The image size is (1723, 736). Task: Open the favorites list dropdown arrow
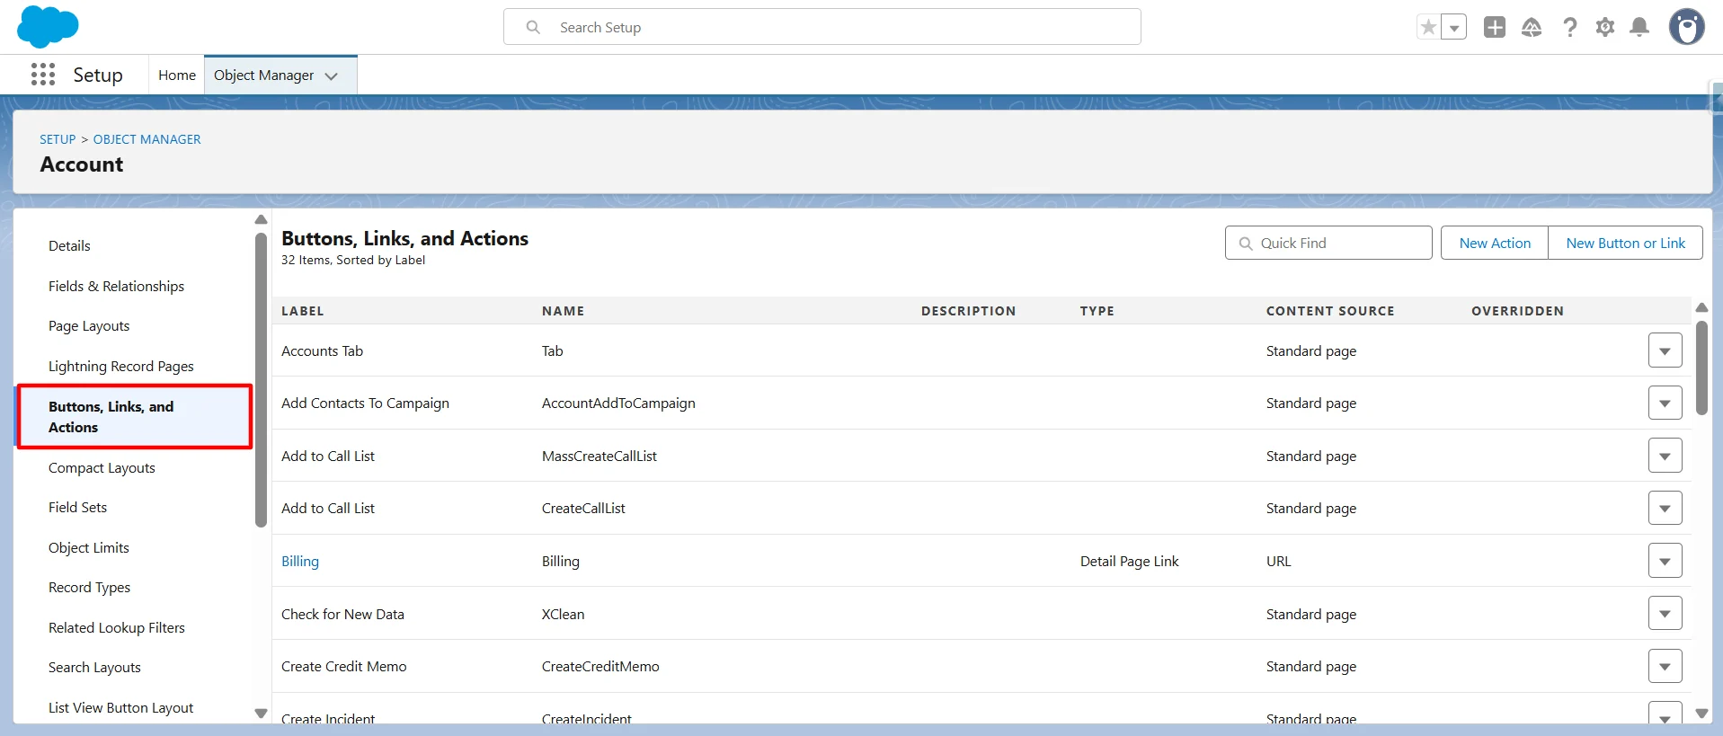[x=1454, y=27]
